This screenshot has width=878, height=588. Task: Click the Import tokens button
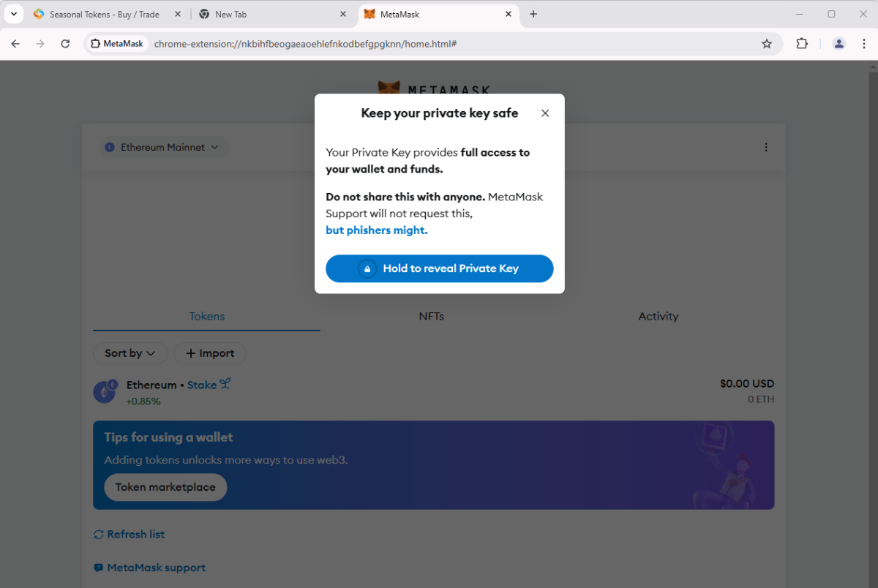point(210,353)
